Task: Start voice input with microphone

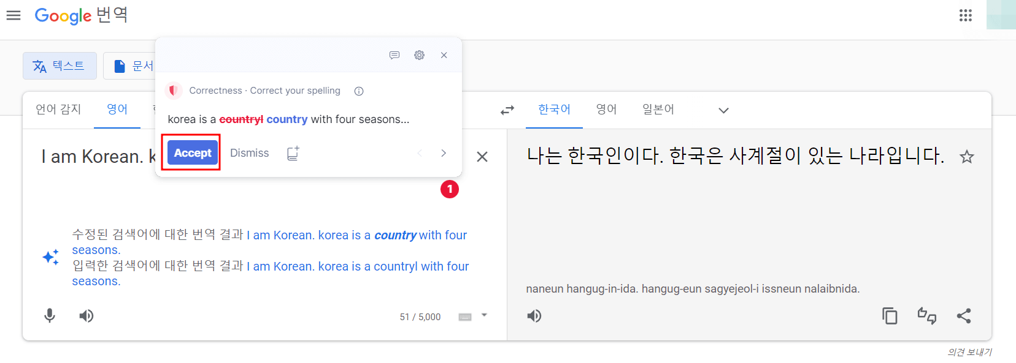Action: tap(50, 316)
